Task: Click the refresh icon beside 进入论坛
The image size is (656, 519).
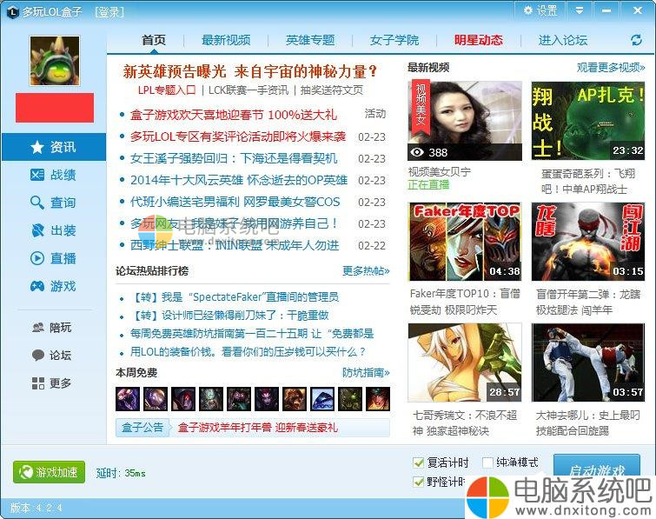Action: (x=636, y=41)
